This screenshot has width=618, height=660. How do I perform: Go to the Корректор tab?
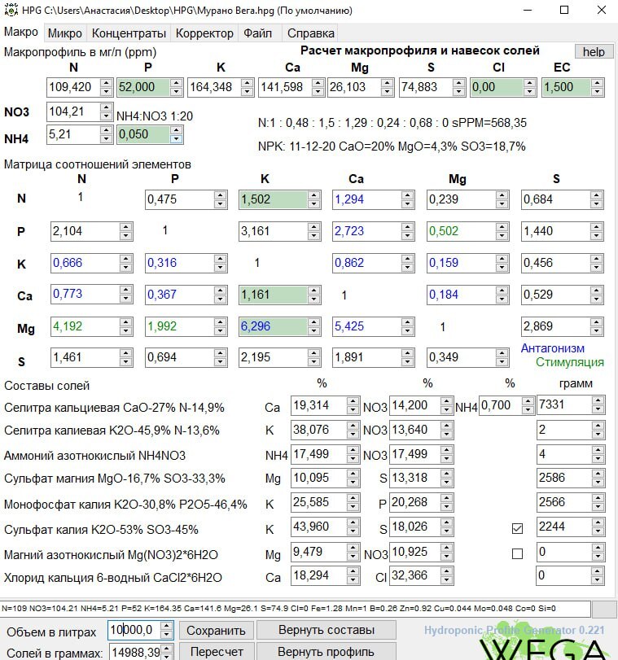coord(204,33)
